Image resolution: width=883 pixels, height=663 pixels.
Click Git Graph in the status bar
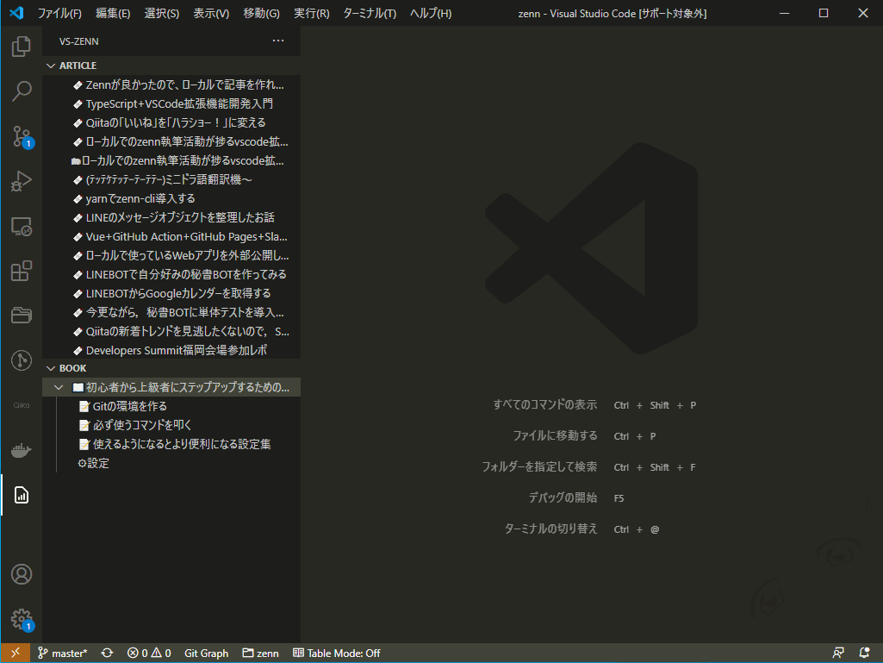point(206,653)
